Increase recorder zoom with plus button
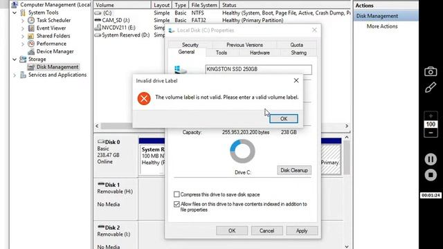The height and width of the screenshot is (249, 443). tap(431, 116)
